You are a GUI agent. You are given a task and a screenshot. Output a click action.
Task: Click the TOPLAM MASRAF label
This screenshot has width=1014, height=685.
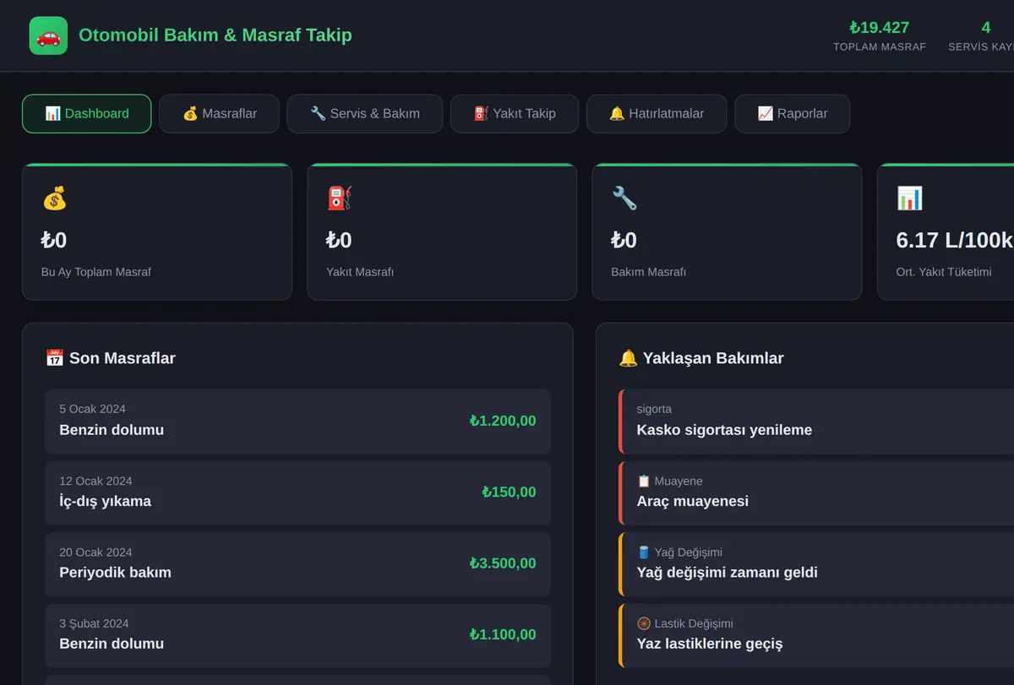pyautogui.click(x=880, y=46)
